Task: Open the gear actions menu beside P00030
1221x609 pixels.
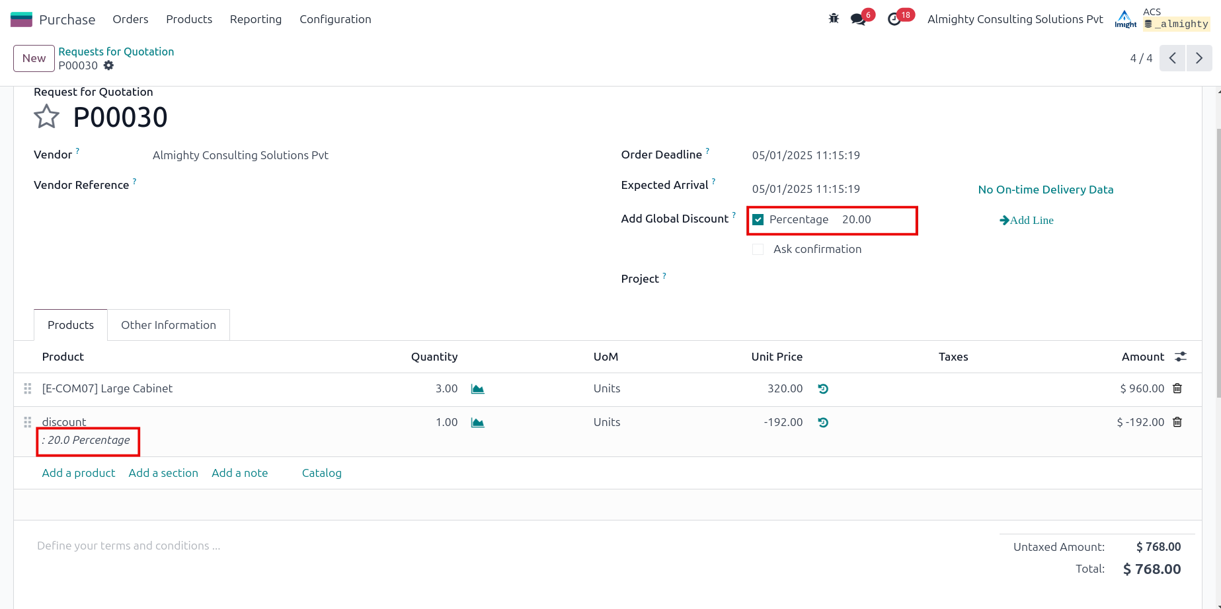Action: pyautogui.click(x=109, y=65)
